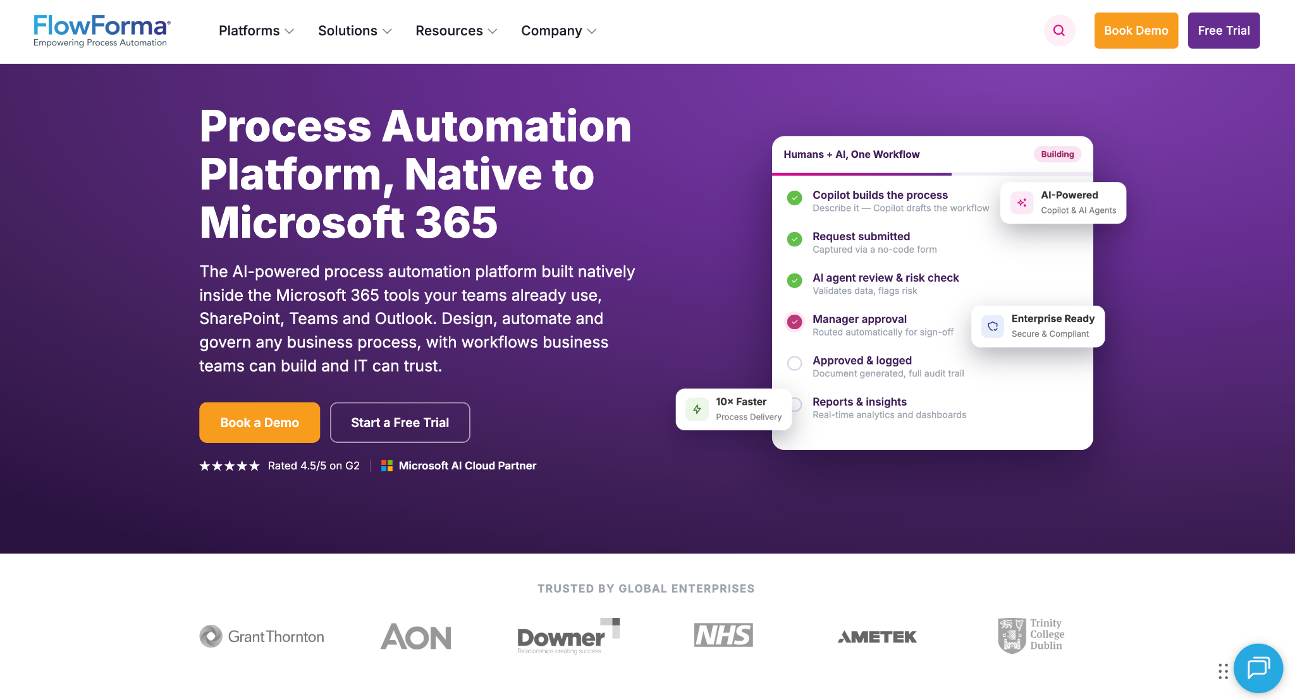The width and height of the screenshot is (1295, 700).
Task: Click Captured via a no-code form text
Action: pos(875,250)
